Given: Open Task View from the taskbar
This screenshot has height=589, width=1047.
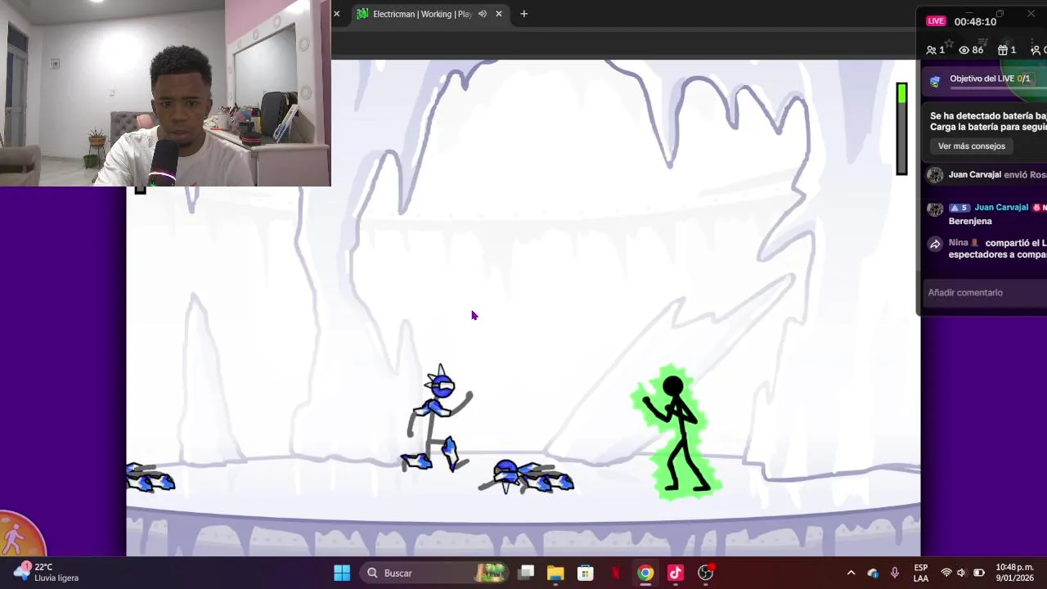Looking at the screenshot, I should (526, 573).
